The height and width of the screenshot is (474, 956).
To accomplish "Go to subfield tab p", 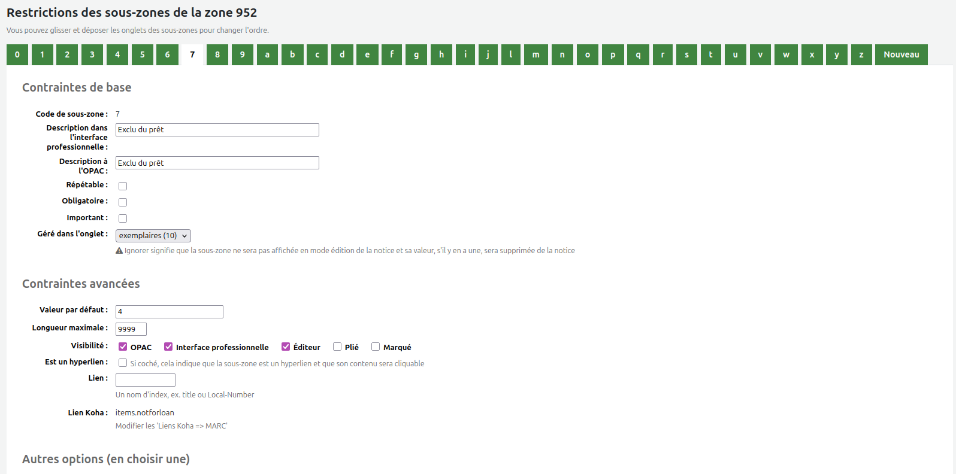I will pos(613,54).
